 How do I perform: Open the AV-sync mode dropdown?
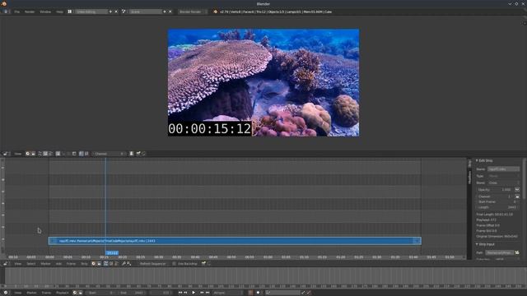227,293
